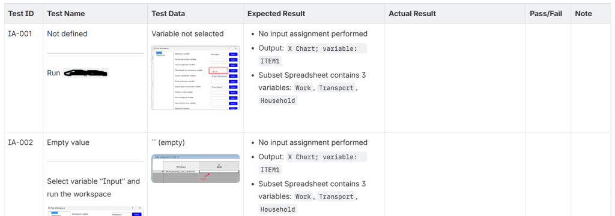Click the Run Workspace dialog app icon in IA-001
Screen dimensions: 615x216
coord(154,48)
